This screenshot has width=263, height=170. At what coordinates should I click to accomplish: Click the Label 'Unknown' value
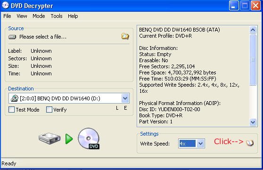[x=41, y=51]
